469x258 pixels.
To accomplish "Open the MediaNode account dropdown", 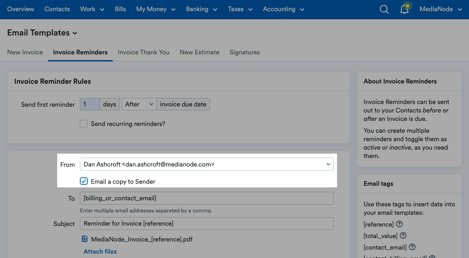I will (441, 9).
